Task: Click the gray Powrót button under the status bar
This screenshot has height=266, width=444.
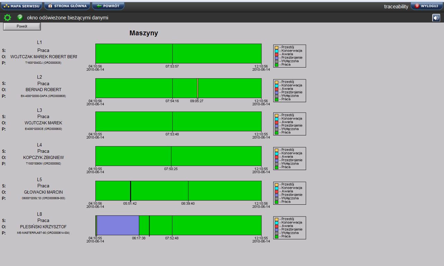Action: [x=22, y=26]
